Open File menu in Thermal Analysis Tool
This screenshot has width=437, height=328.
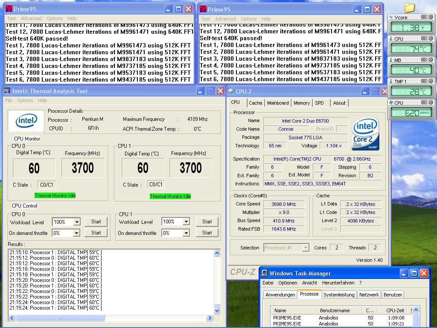point(9,100)
